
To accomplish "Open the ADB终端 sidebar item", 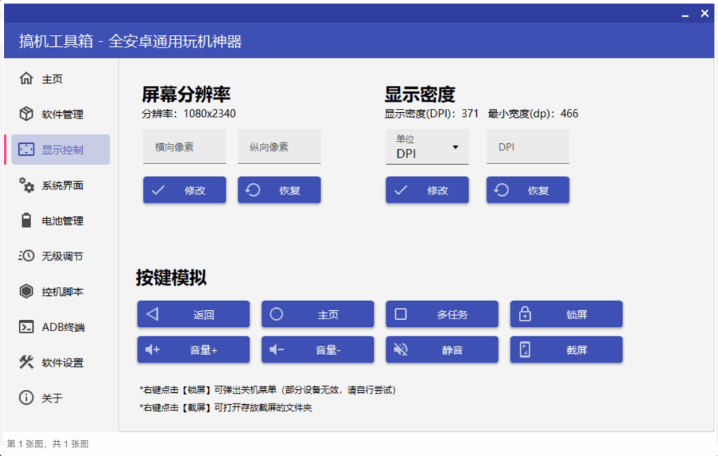I will 61,327.
